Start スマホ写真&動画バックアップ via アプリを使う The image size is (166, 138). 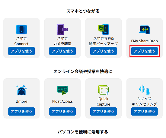(x=104, y=51)
